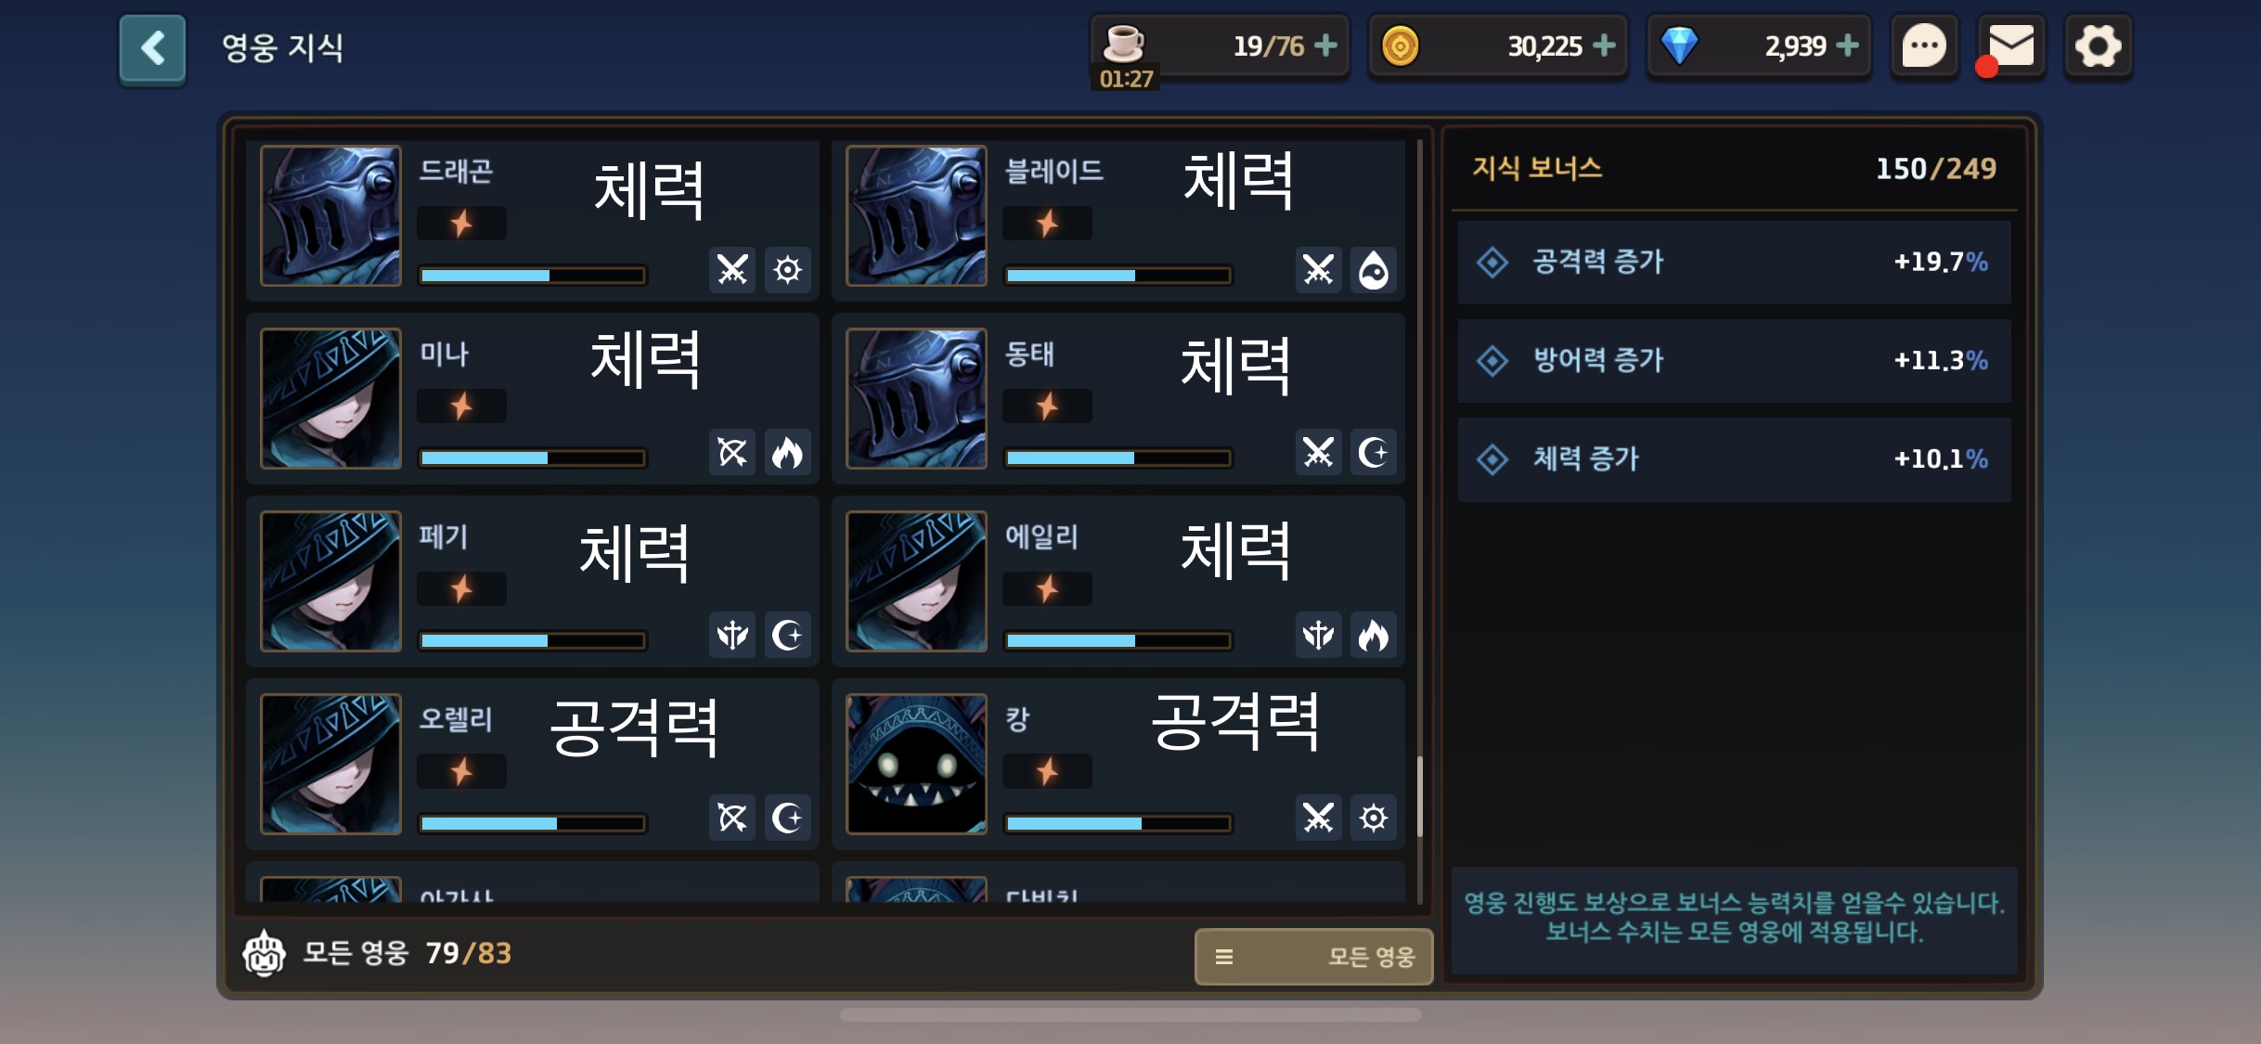Screen dimensions: 2261x1044
Task: Go back using the arrow button
Action: [x=152, y=48]
